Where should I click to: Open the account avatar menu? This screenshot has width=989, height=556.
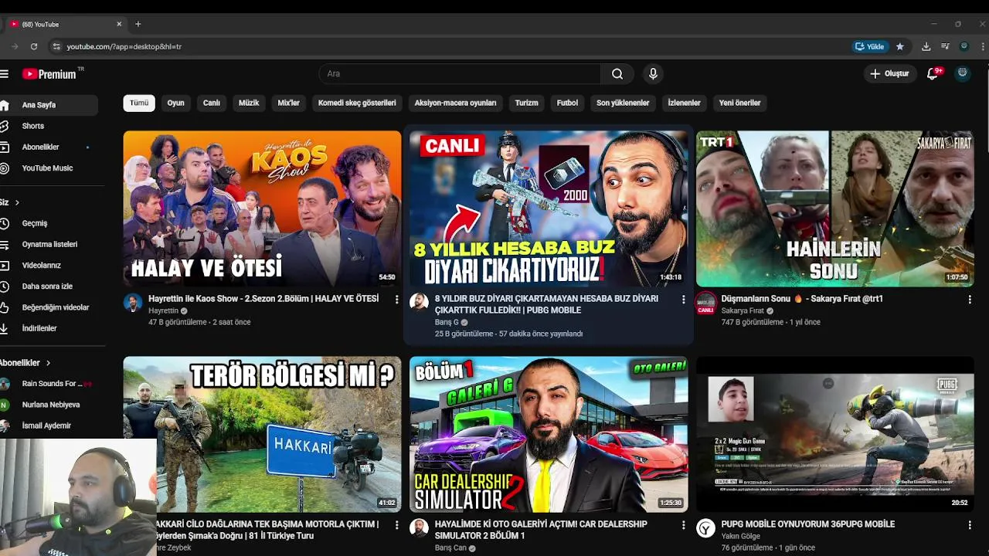962,73
